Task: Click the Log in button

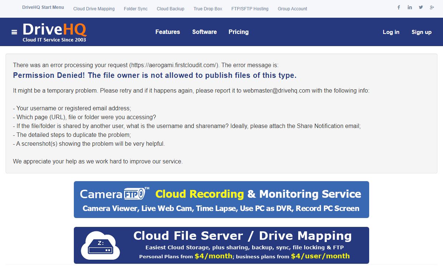Action: pos(391,32)
